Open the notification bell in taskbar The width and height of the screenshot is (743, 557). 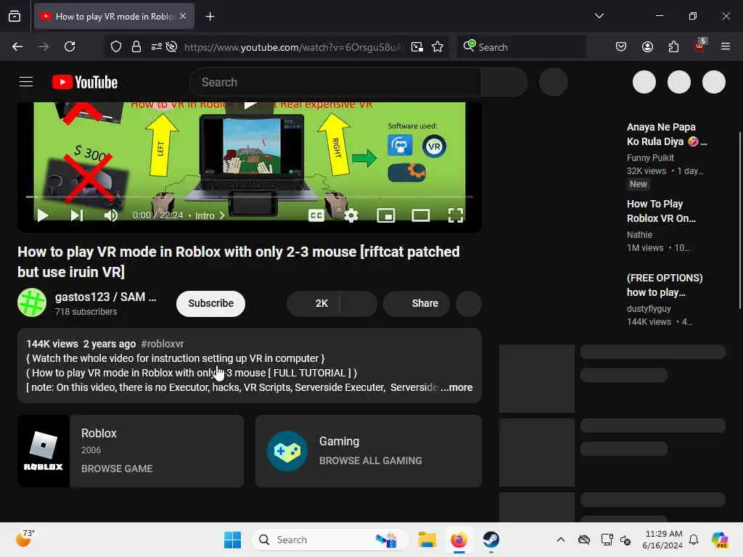coord(694,540)
